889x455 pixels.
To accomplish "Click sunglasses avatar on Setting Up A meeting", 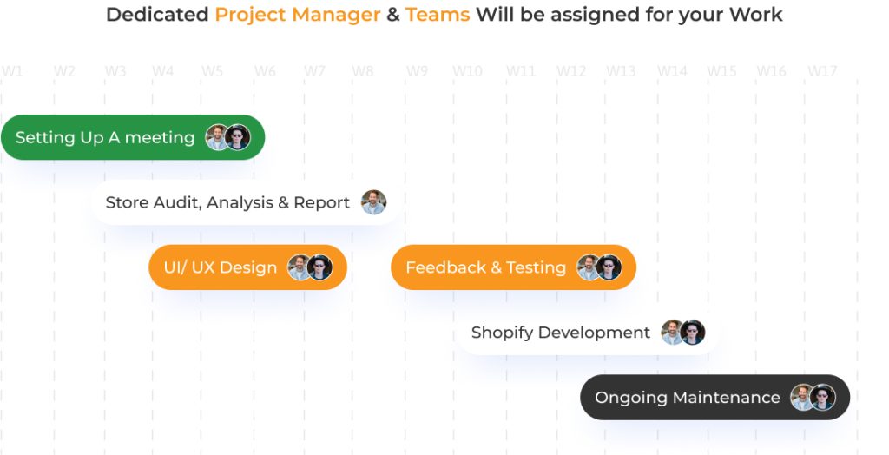I will 237,137.
